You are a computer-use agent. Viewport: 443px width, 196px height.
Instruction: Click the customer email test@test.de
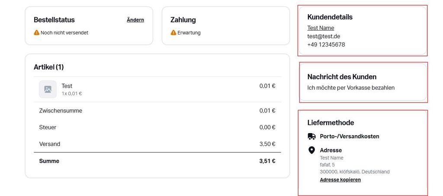click(324, 36)
